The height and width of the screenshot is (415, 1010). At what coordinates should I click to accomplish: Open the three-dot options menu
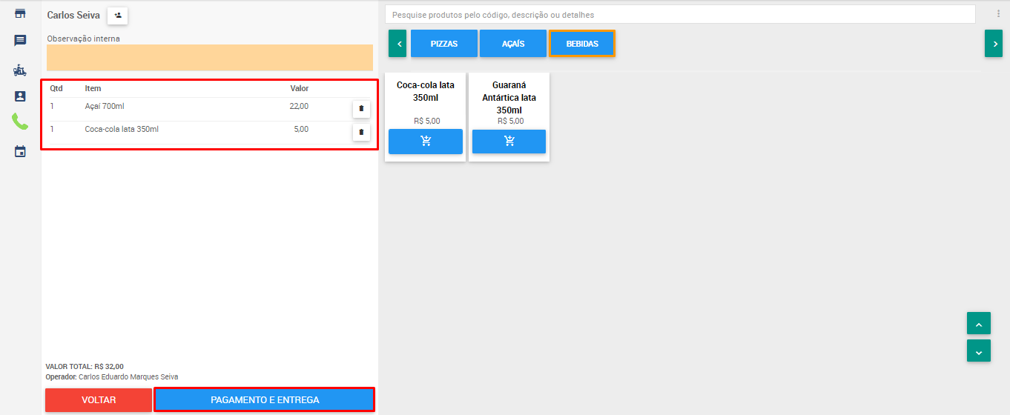[998, 14]
